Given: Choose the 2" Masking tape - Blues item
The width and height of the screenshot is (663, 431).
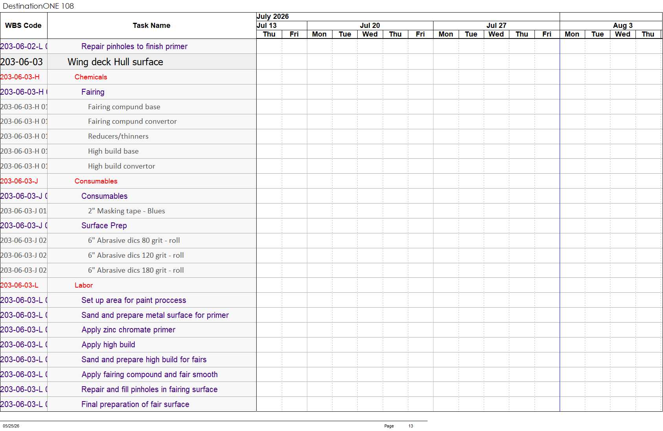Looking at the screenshot, I should (x=127, y=211).
